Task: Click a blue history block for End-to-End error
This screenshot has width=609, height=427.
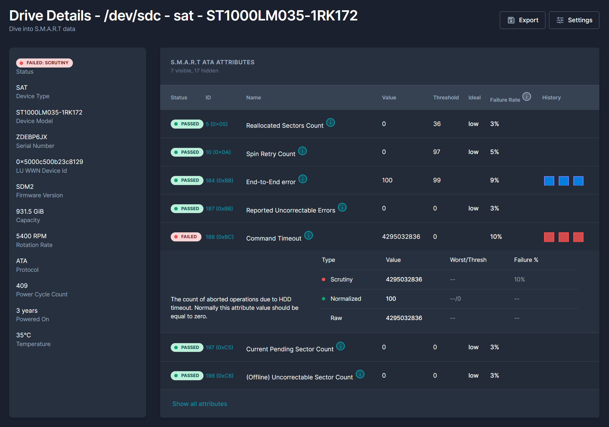Action: (549, 181)
